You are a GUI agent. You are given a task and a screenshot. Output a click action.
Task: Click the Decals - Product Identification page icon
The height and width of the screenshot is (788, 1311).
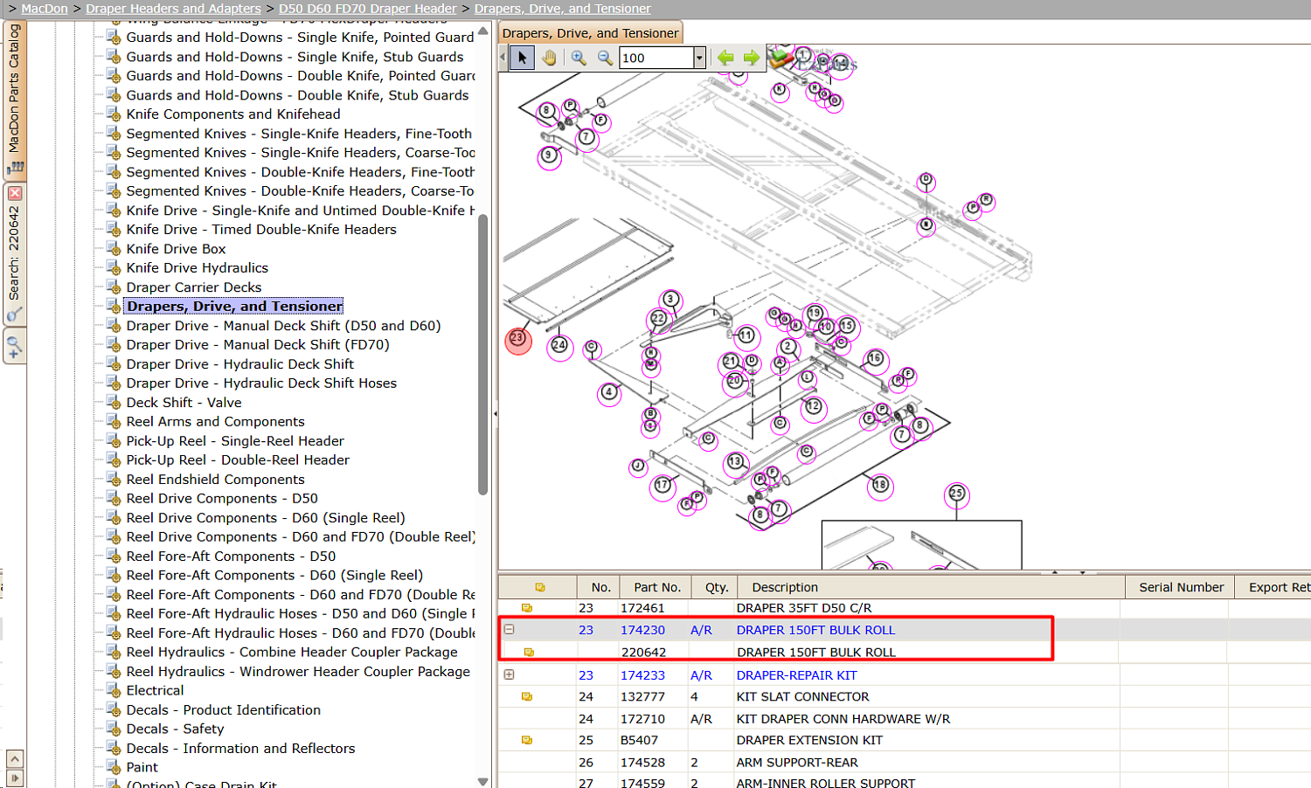pos(114,709)
